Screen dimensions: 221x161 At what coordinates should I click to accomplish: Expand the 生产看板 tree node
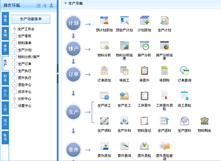14,36
